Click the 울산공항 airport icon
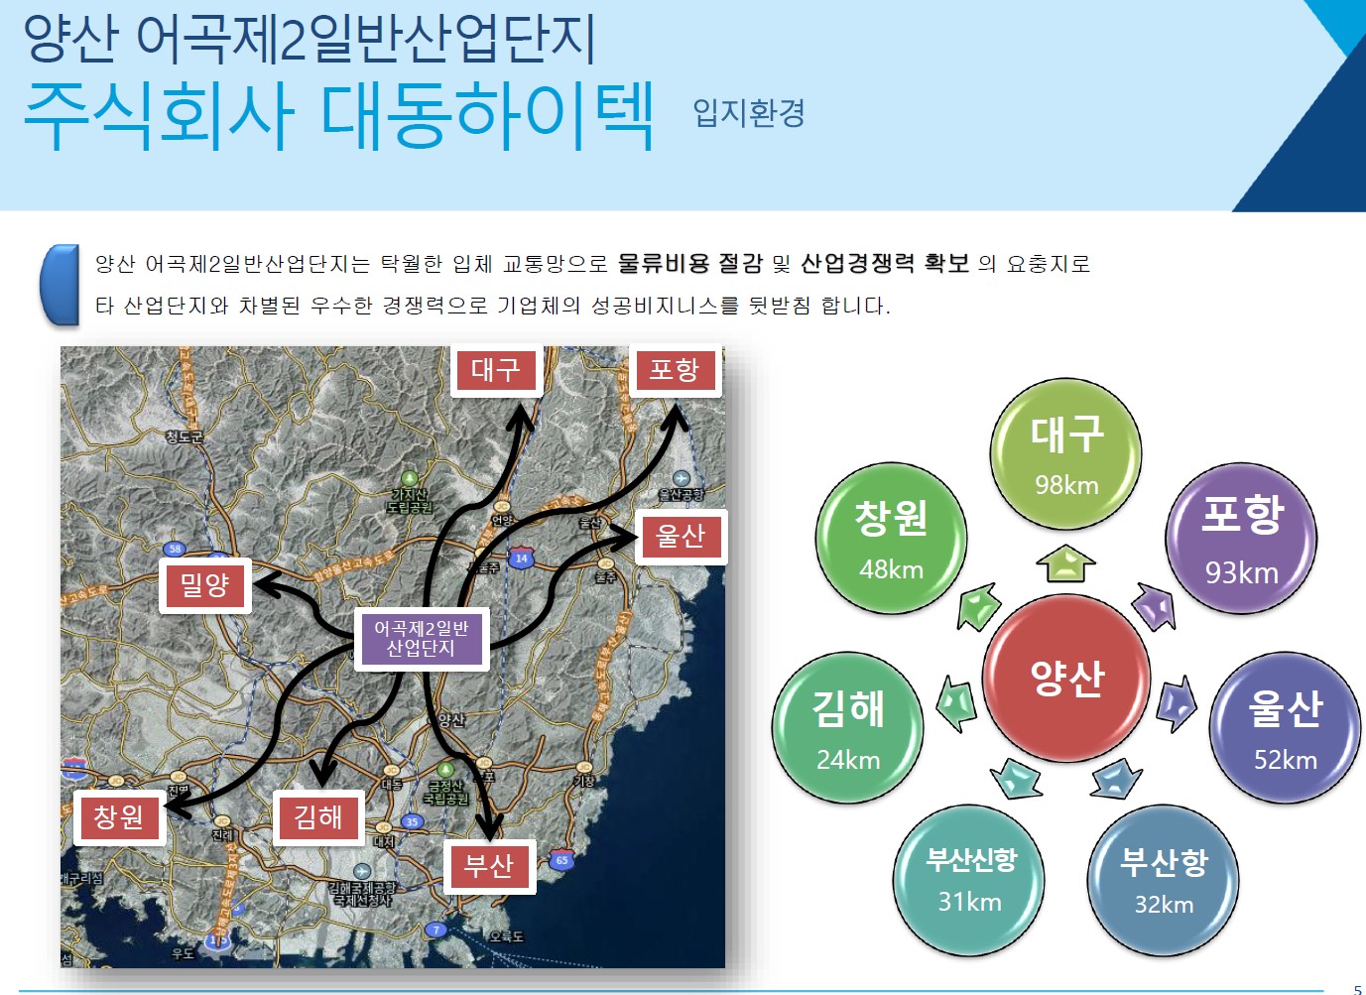The width and height of the screenshot is (1366, 995). point(681,479)
